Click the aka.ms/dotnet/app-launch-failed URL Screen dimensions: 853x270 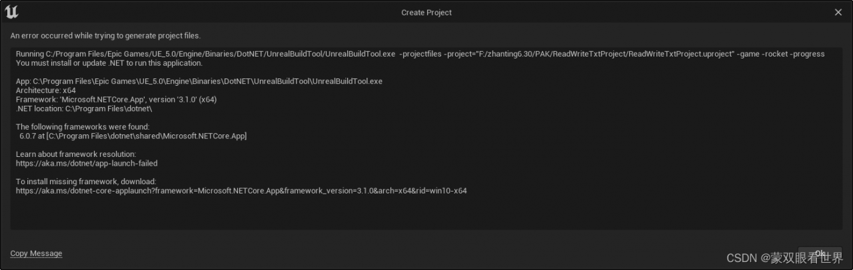click(x=87, y=163)
